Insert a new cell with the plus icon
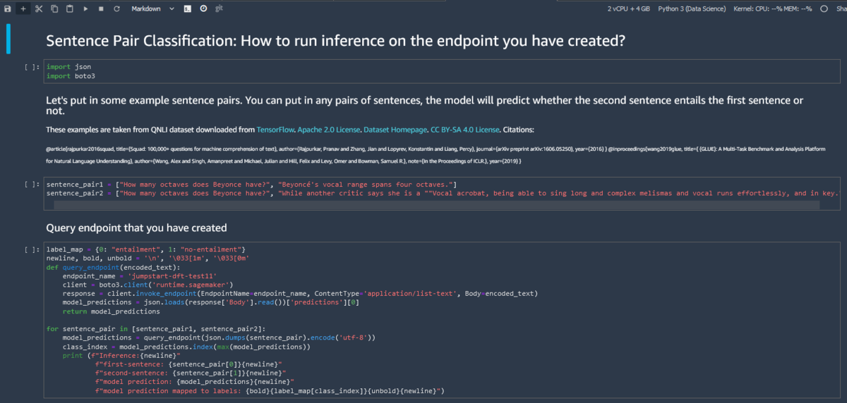847x403 pixels. click(x=23, y=8)
